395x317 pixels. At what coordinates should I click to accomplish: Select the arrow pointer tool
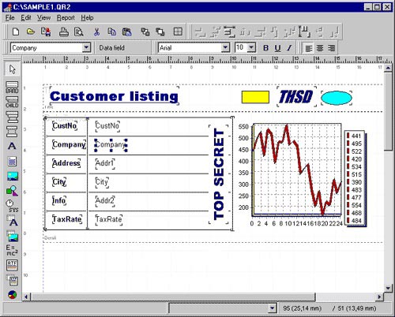[12, 69]
